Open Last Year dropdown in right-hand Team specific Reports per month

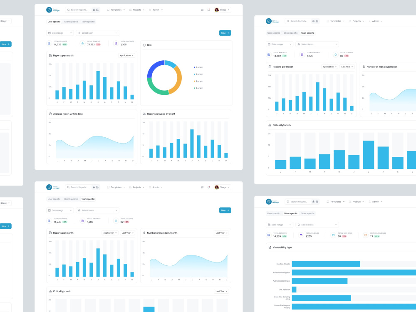[347, 67]
